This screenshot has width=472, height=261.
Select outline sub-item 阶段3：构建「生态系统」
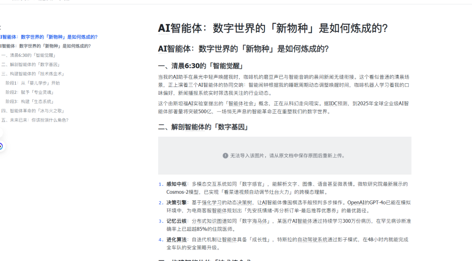(30, 101)
